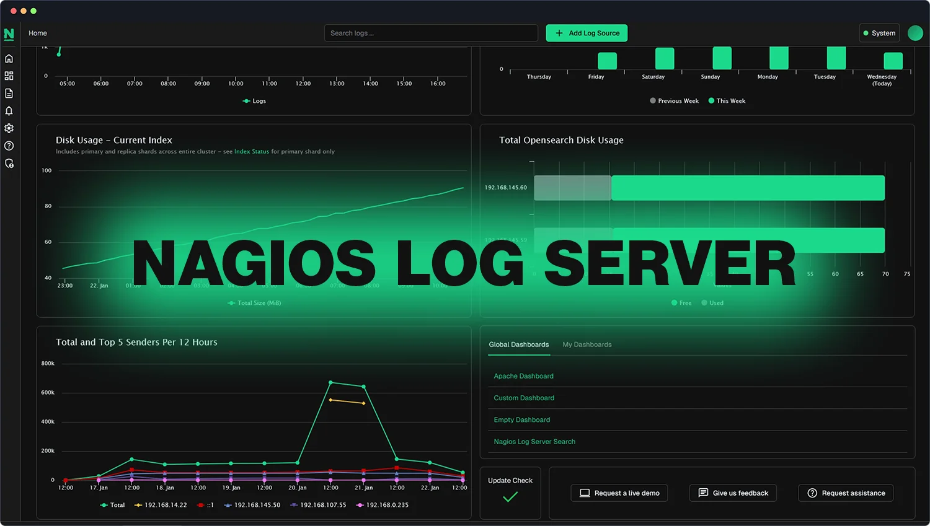
Task: Click the green user avatar circle
Action: pyautogui.click(x=915, y=33)
